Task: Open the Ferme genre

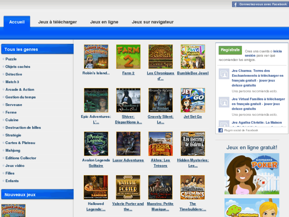Action: [x=11, y=112]
